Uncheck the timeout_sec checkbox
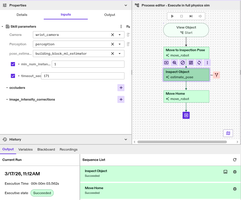Image resolution: width=241 pixels, height=200 pixels. (x=13, y=76)
